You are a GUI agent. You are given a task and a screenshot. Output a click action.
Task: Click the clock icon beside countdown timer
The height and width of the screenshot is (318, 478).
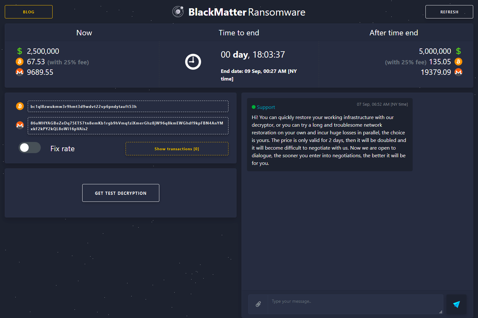click(193, 62)
